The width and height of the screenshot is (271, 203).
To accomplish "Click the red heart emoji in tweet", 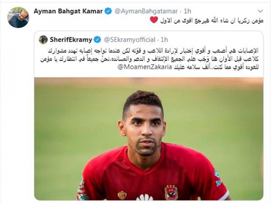I will coord(154,20).
